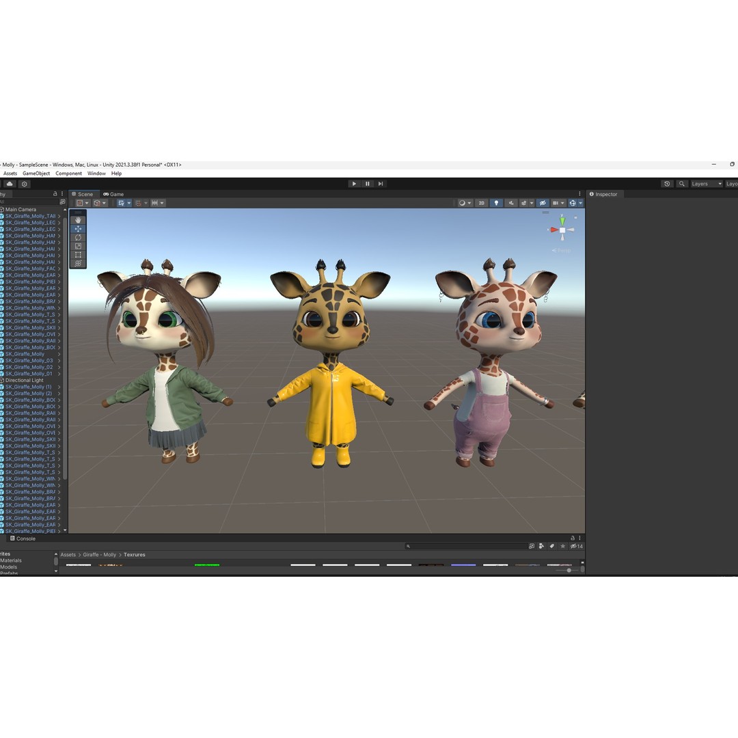
Task: Select the Rect Transform tool
Action: pos(78,254)
